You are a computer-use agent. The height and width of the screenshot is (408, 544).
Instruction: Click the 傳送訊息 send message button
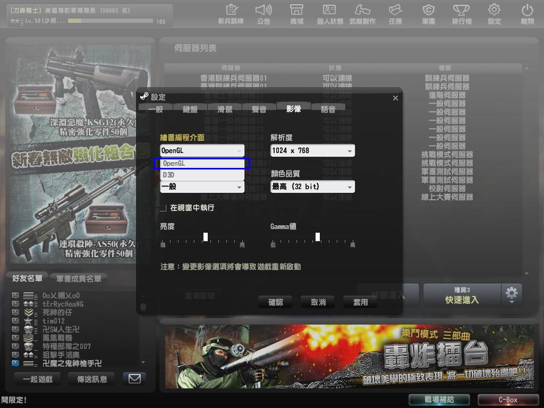pos(92,379)
